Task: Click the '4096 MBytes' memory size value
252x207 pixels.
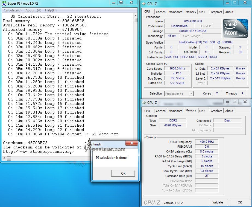Action: point(173,125)
